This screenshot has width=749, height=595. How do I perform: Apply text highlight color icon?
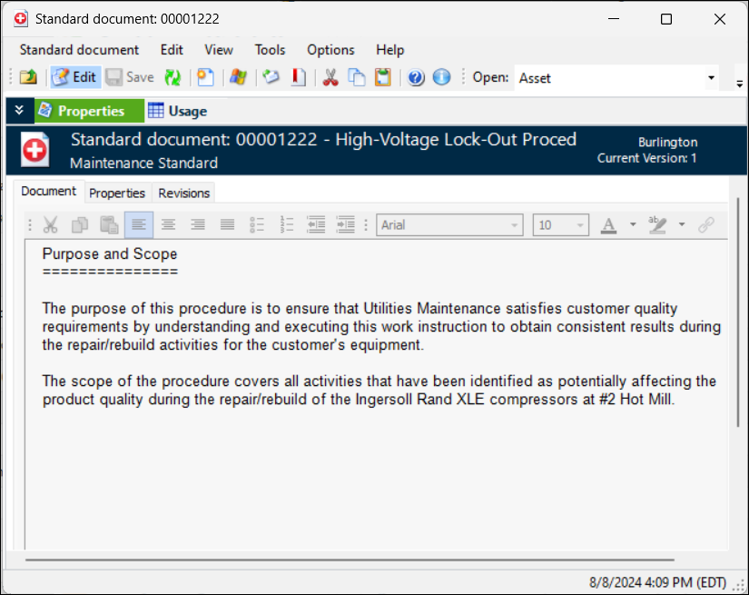[x=657, y=224]
